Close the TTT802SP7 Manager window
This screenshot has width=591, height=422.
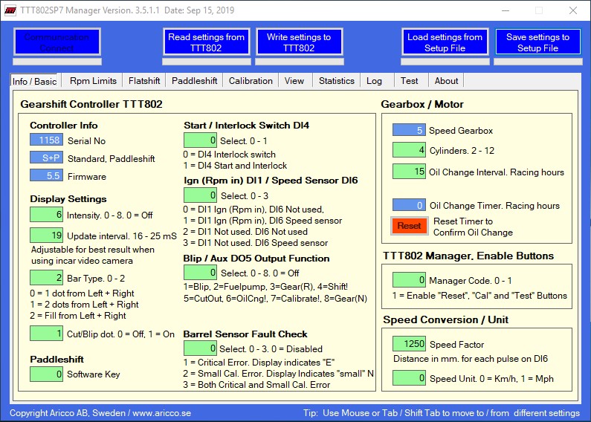coord(573,10)
